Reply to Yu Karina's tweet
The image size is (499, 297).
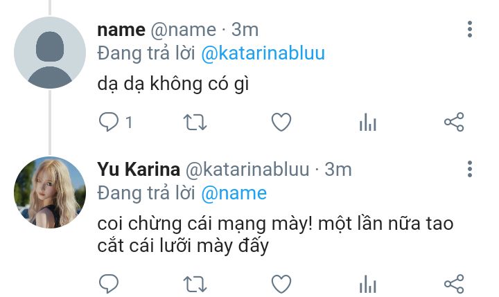click(109, 284)
